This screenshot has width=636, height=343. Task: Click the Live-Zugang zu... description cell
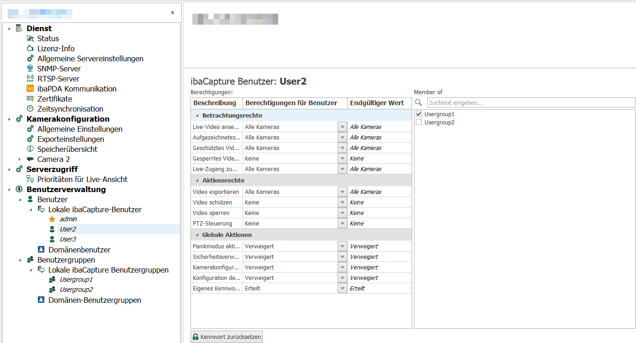click(x=217, y=169)
